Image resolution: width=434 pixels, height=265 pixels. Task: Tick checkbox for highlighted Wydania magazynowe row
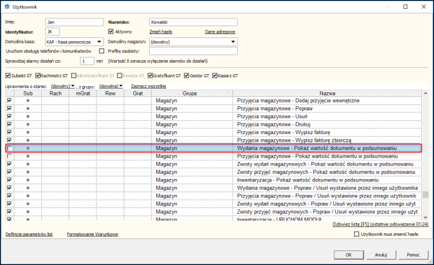pyautogui.click(x=10, y=148)
